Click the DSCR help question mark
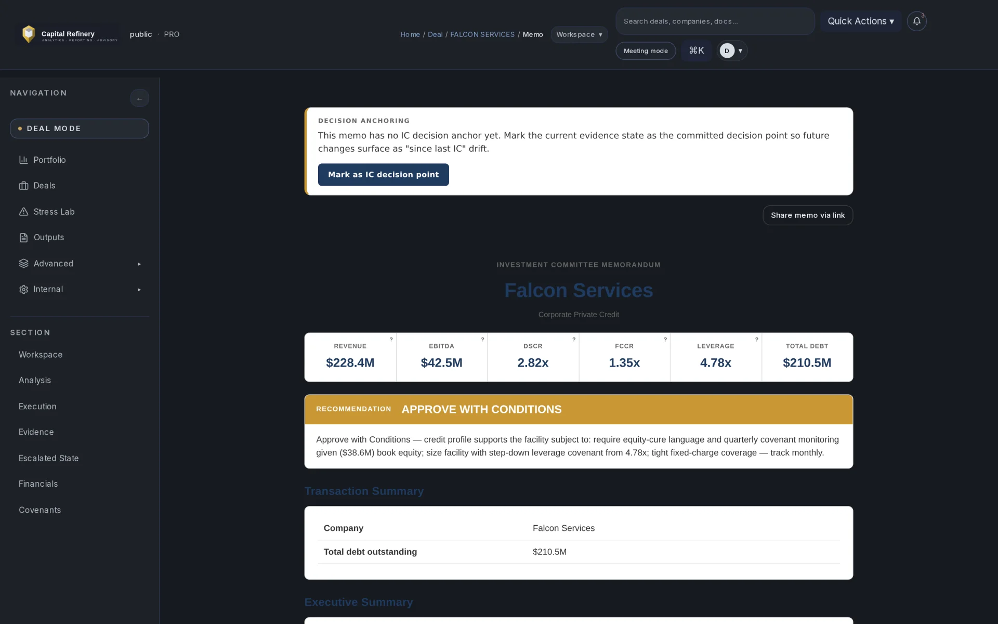This screenshot has height=624, width=998. (x=574, y=339)
